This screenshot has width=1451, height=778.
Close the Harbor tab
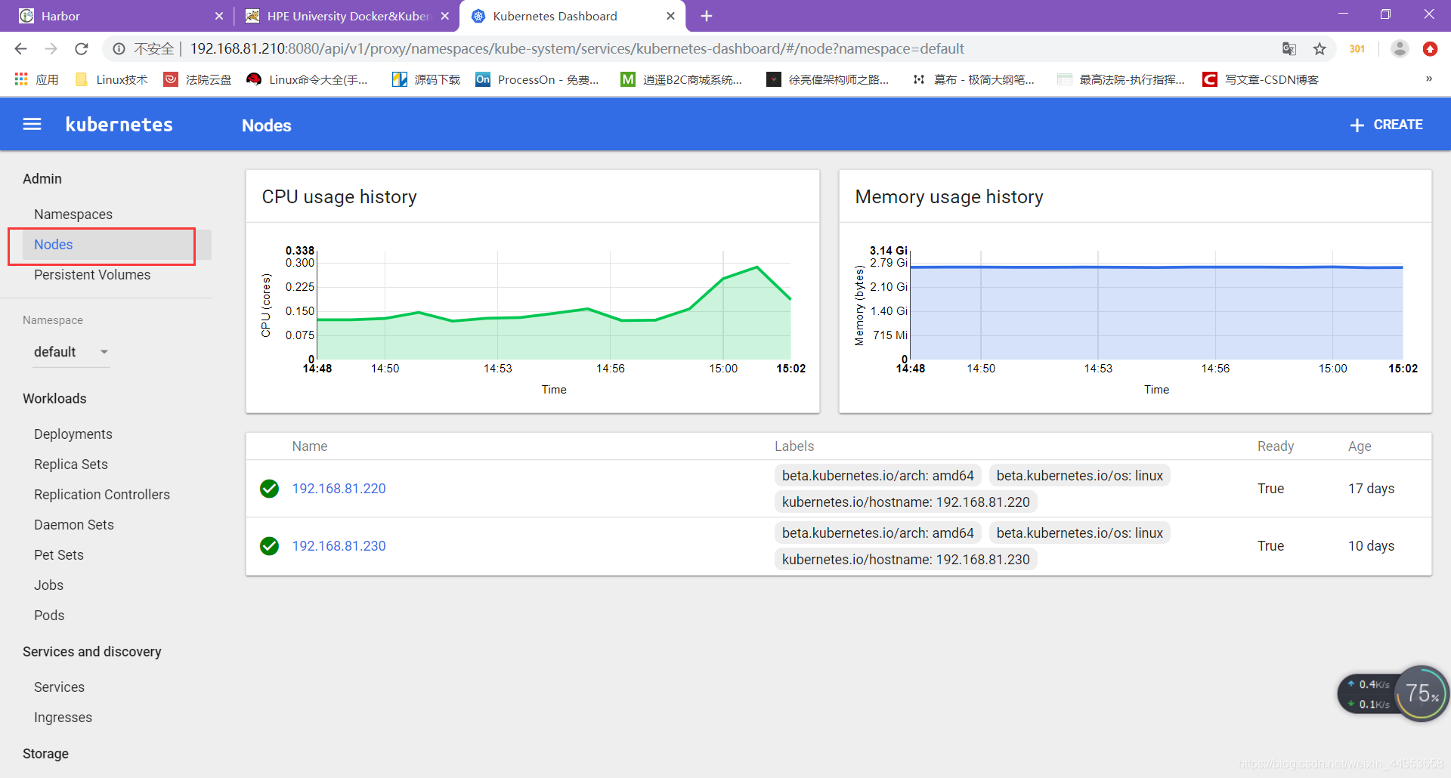[219, 16]
